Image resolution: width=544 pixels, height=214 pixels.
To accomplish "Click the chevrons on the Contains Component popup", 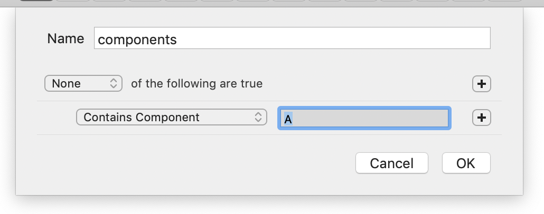I will [258, 117].
